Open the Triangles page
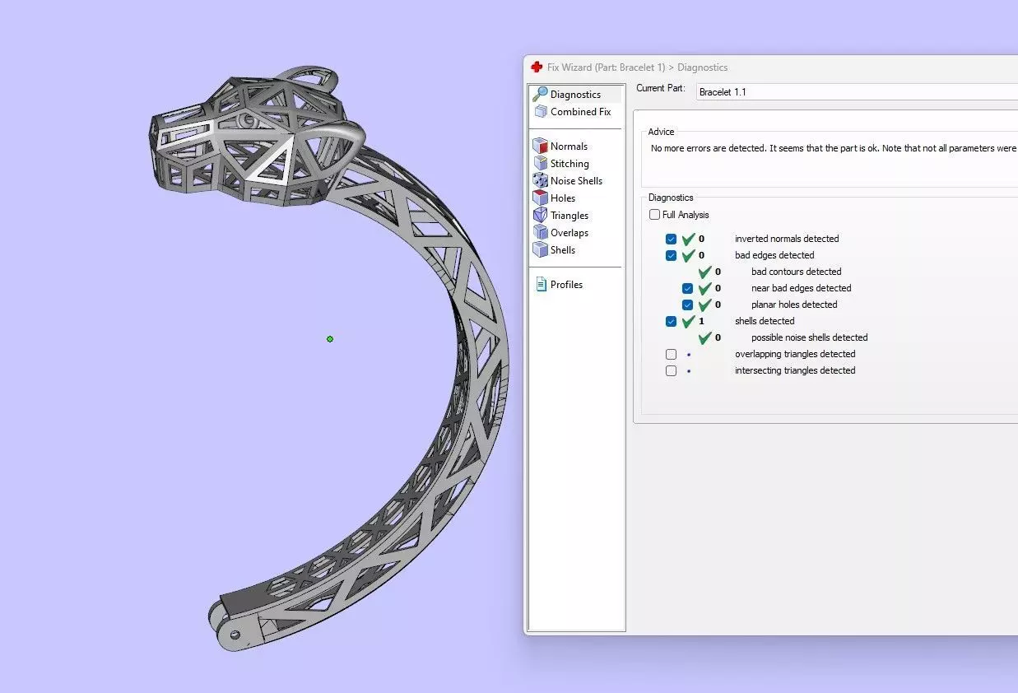 pyautogui.click(x=569, y=216)
